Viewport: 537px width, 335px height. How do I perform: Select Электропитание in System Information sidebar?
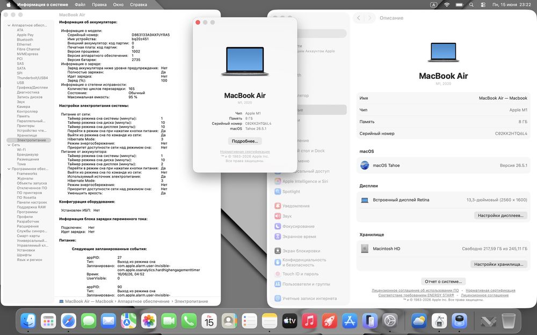click(x=29, y=140)
